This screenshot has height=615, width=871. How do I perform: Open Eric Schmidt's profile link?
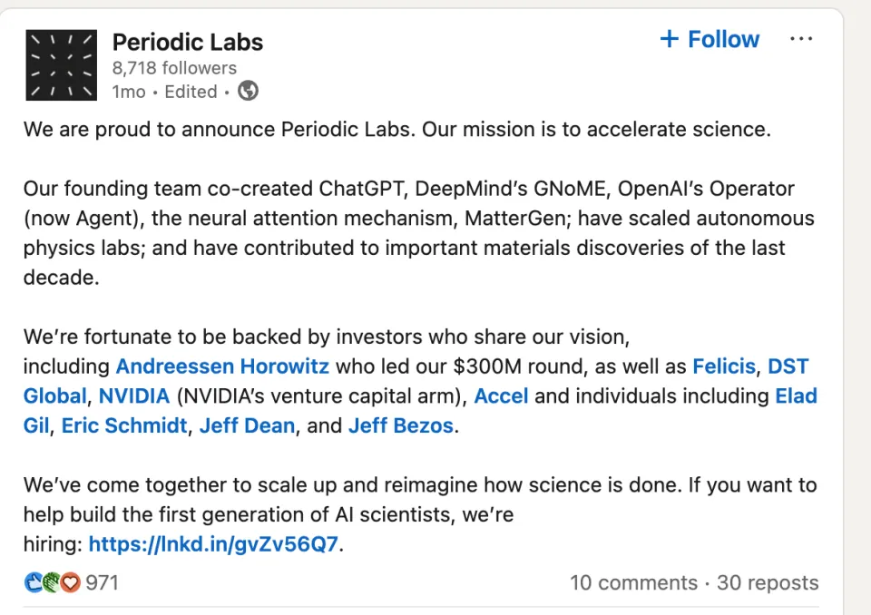[x=124, y=425]
